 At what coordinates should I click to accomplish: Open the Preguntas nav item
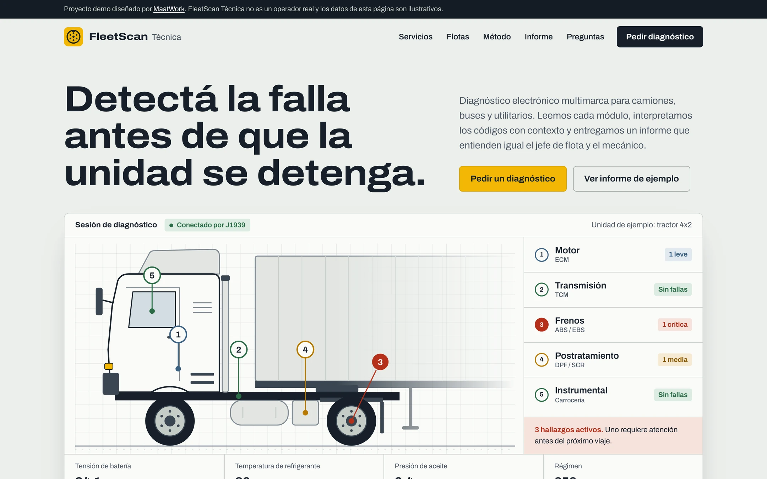(x=585, y=37)
